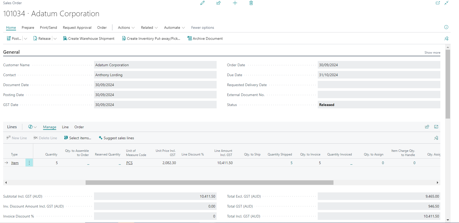Click the share icon at top
459x223 pixels.
click(218, 3)
